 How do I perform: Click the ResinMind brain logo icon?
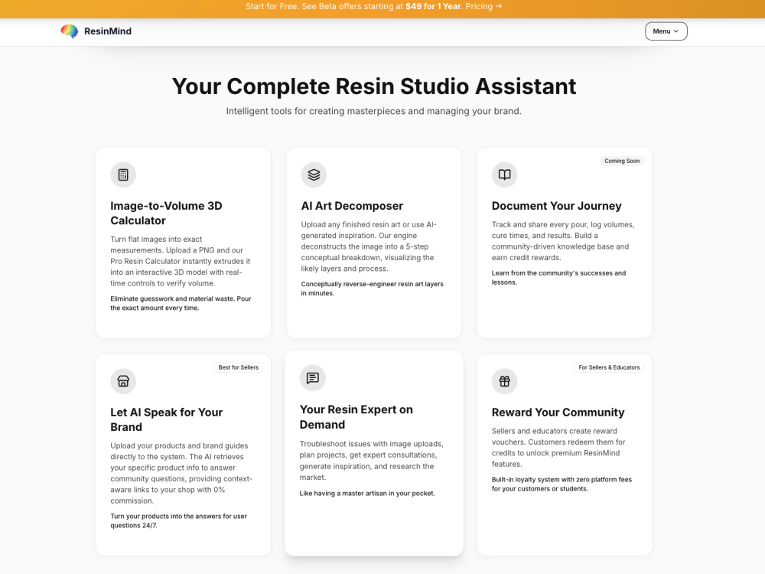tap(70, 31)
